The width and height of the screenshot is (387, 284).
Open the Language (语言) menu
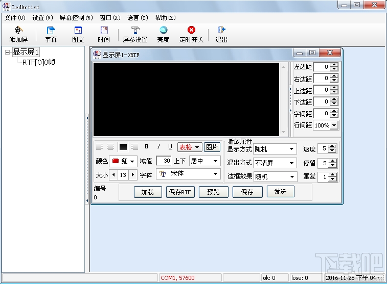pos(138,18)
